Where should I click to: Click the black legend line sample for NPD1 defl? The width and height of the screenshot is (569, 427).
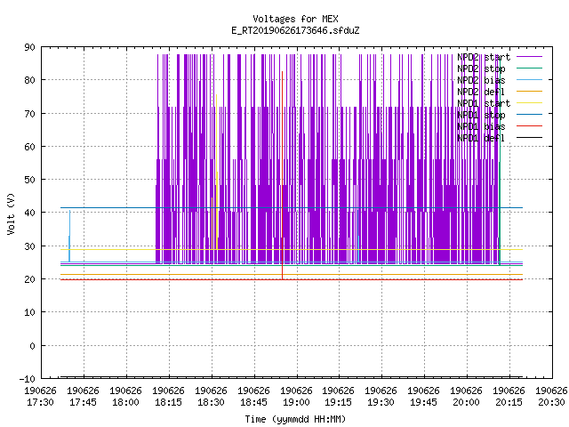coord(530,138)
